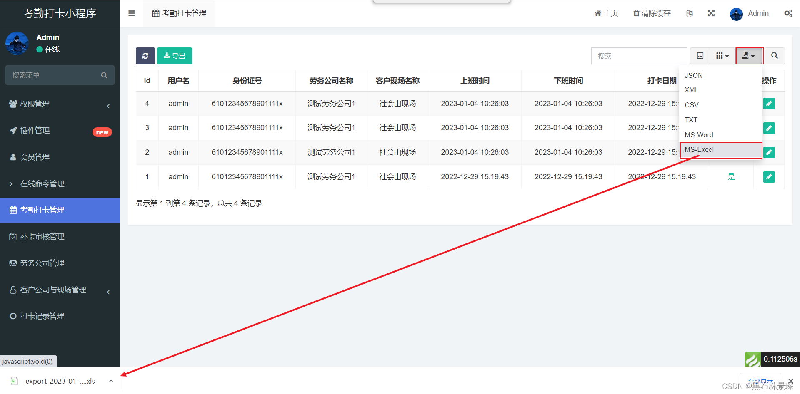Open system settings via the gears icon

788,13
